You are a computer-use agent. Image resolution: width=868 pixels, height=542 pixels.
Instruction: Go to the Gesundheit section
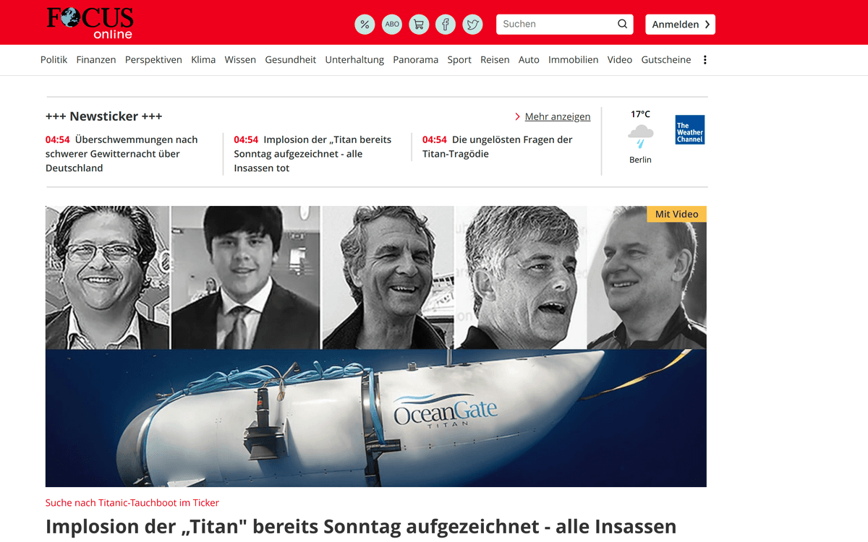click(x=291, y=60)
